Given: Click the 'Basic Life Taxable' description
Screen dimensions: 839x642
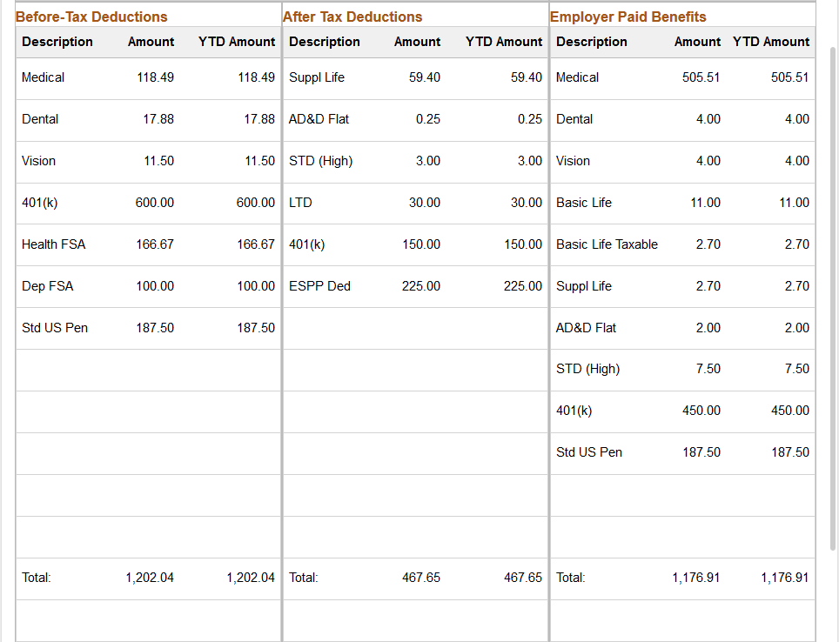Looking at the screenshot, I should pyautogui.click(x=607, y=244).
